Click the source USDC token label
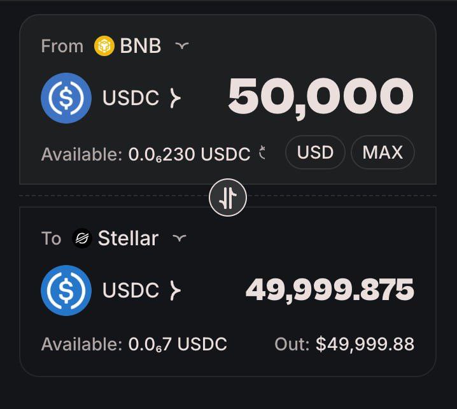The width and height of the screenshot is (457, 409). pyautogui.click(x=130, y=97)
